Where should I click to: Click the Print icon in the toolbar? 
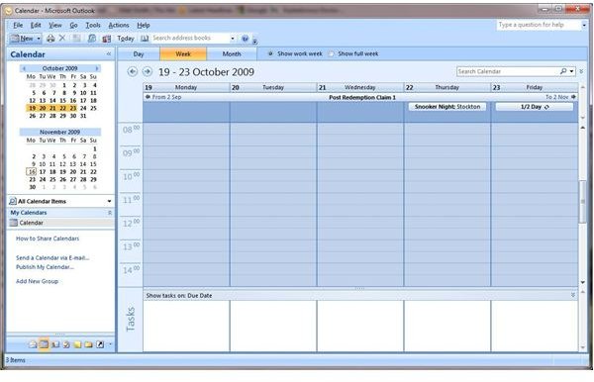(x=50, y=39)
